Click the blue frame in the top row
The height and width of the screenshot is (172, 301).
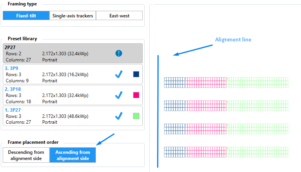coord(174,82)
